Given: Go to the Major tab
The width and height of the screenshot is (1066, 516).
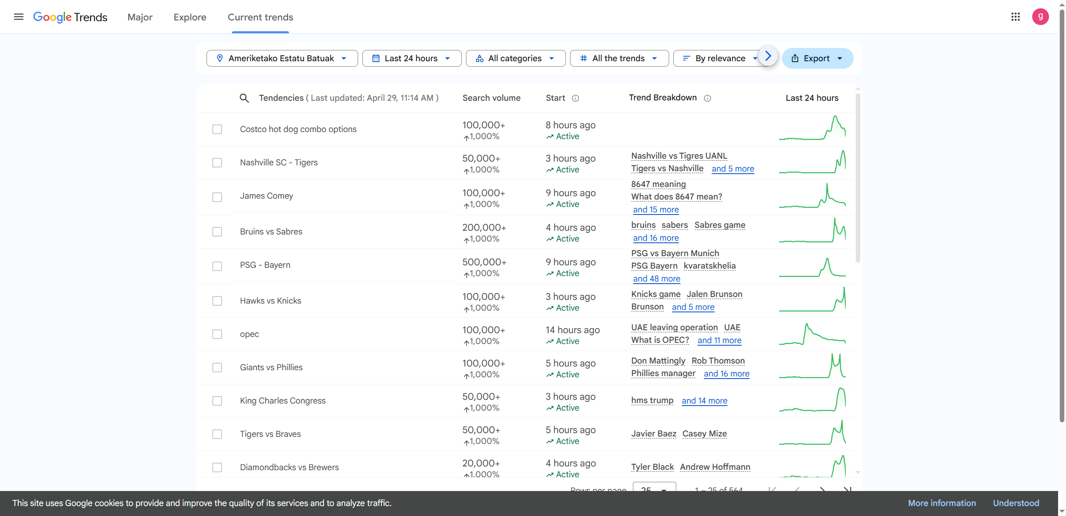Looking at the screenshot, I should point(140,17).
